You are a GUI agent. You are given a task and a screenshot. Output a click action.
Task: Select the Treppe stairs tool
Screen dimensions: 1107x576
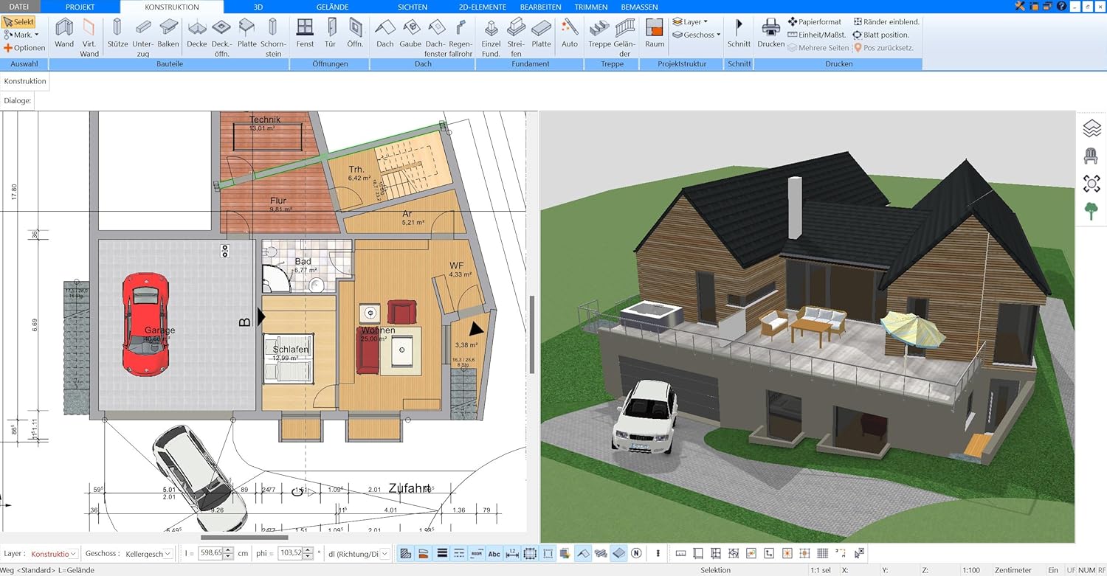click(599, 34)
